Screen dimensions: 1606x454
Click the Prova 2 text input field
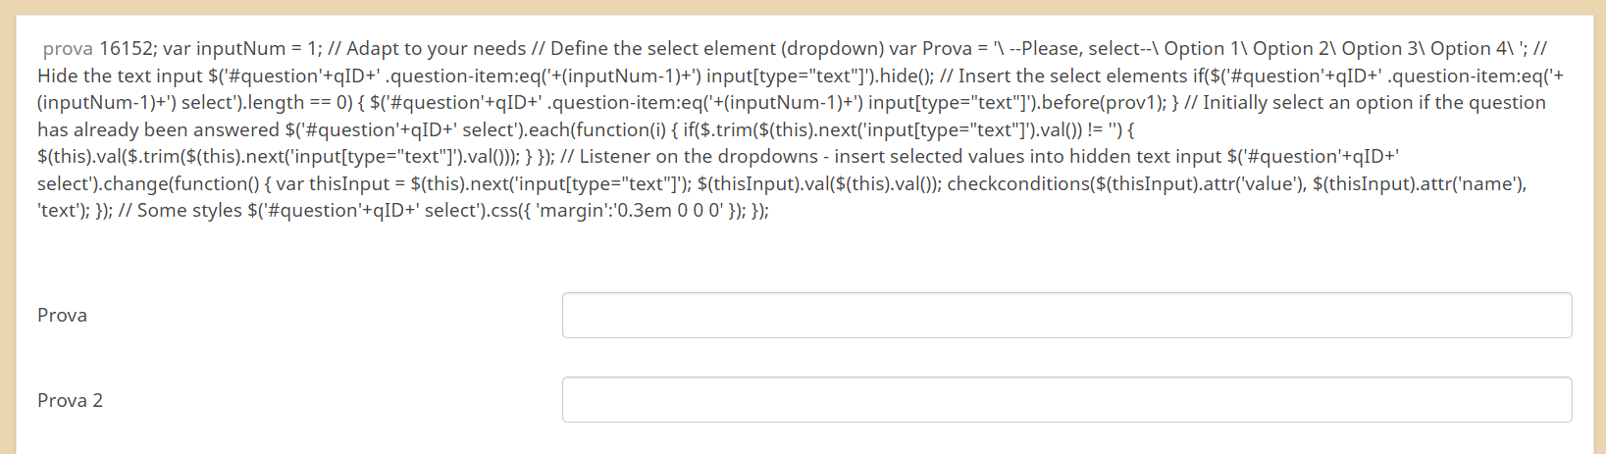1066,400
